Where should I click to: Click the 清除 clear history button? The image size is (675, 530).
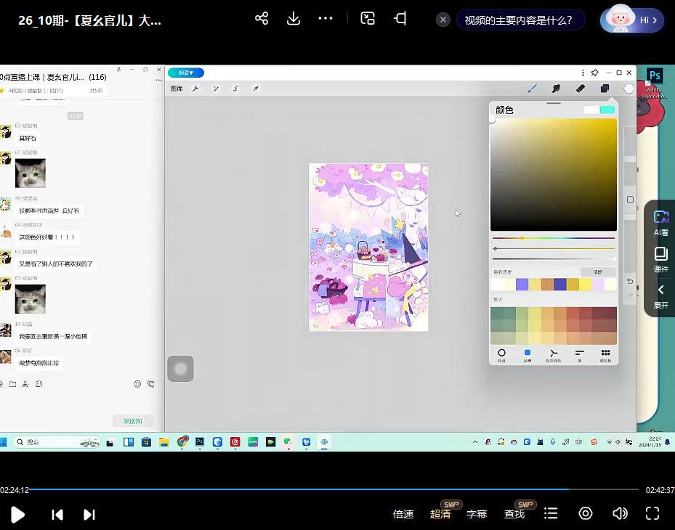597,272
